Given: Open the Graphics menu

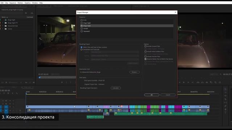Looking at the screenshot, I should pos(28,3).
